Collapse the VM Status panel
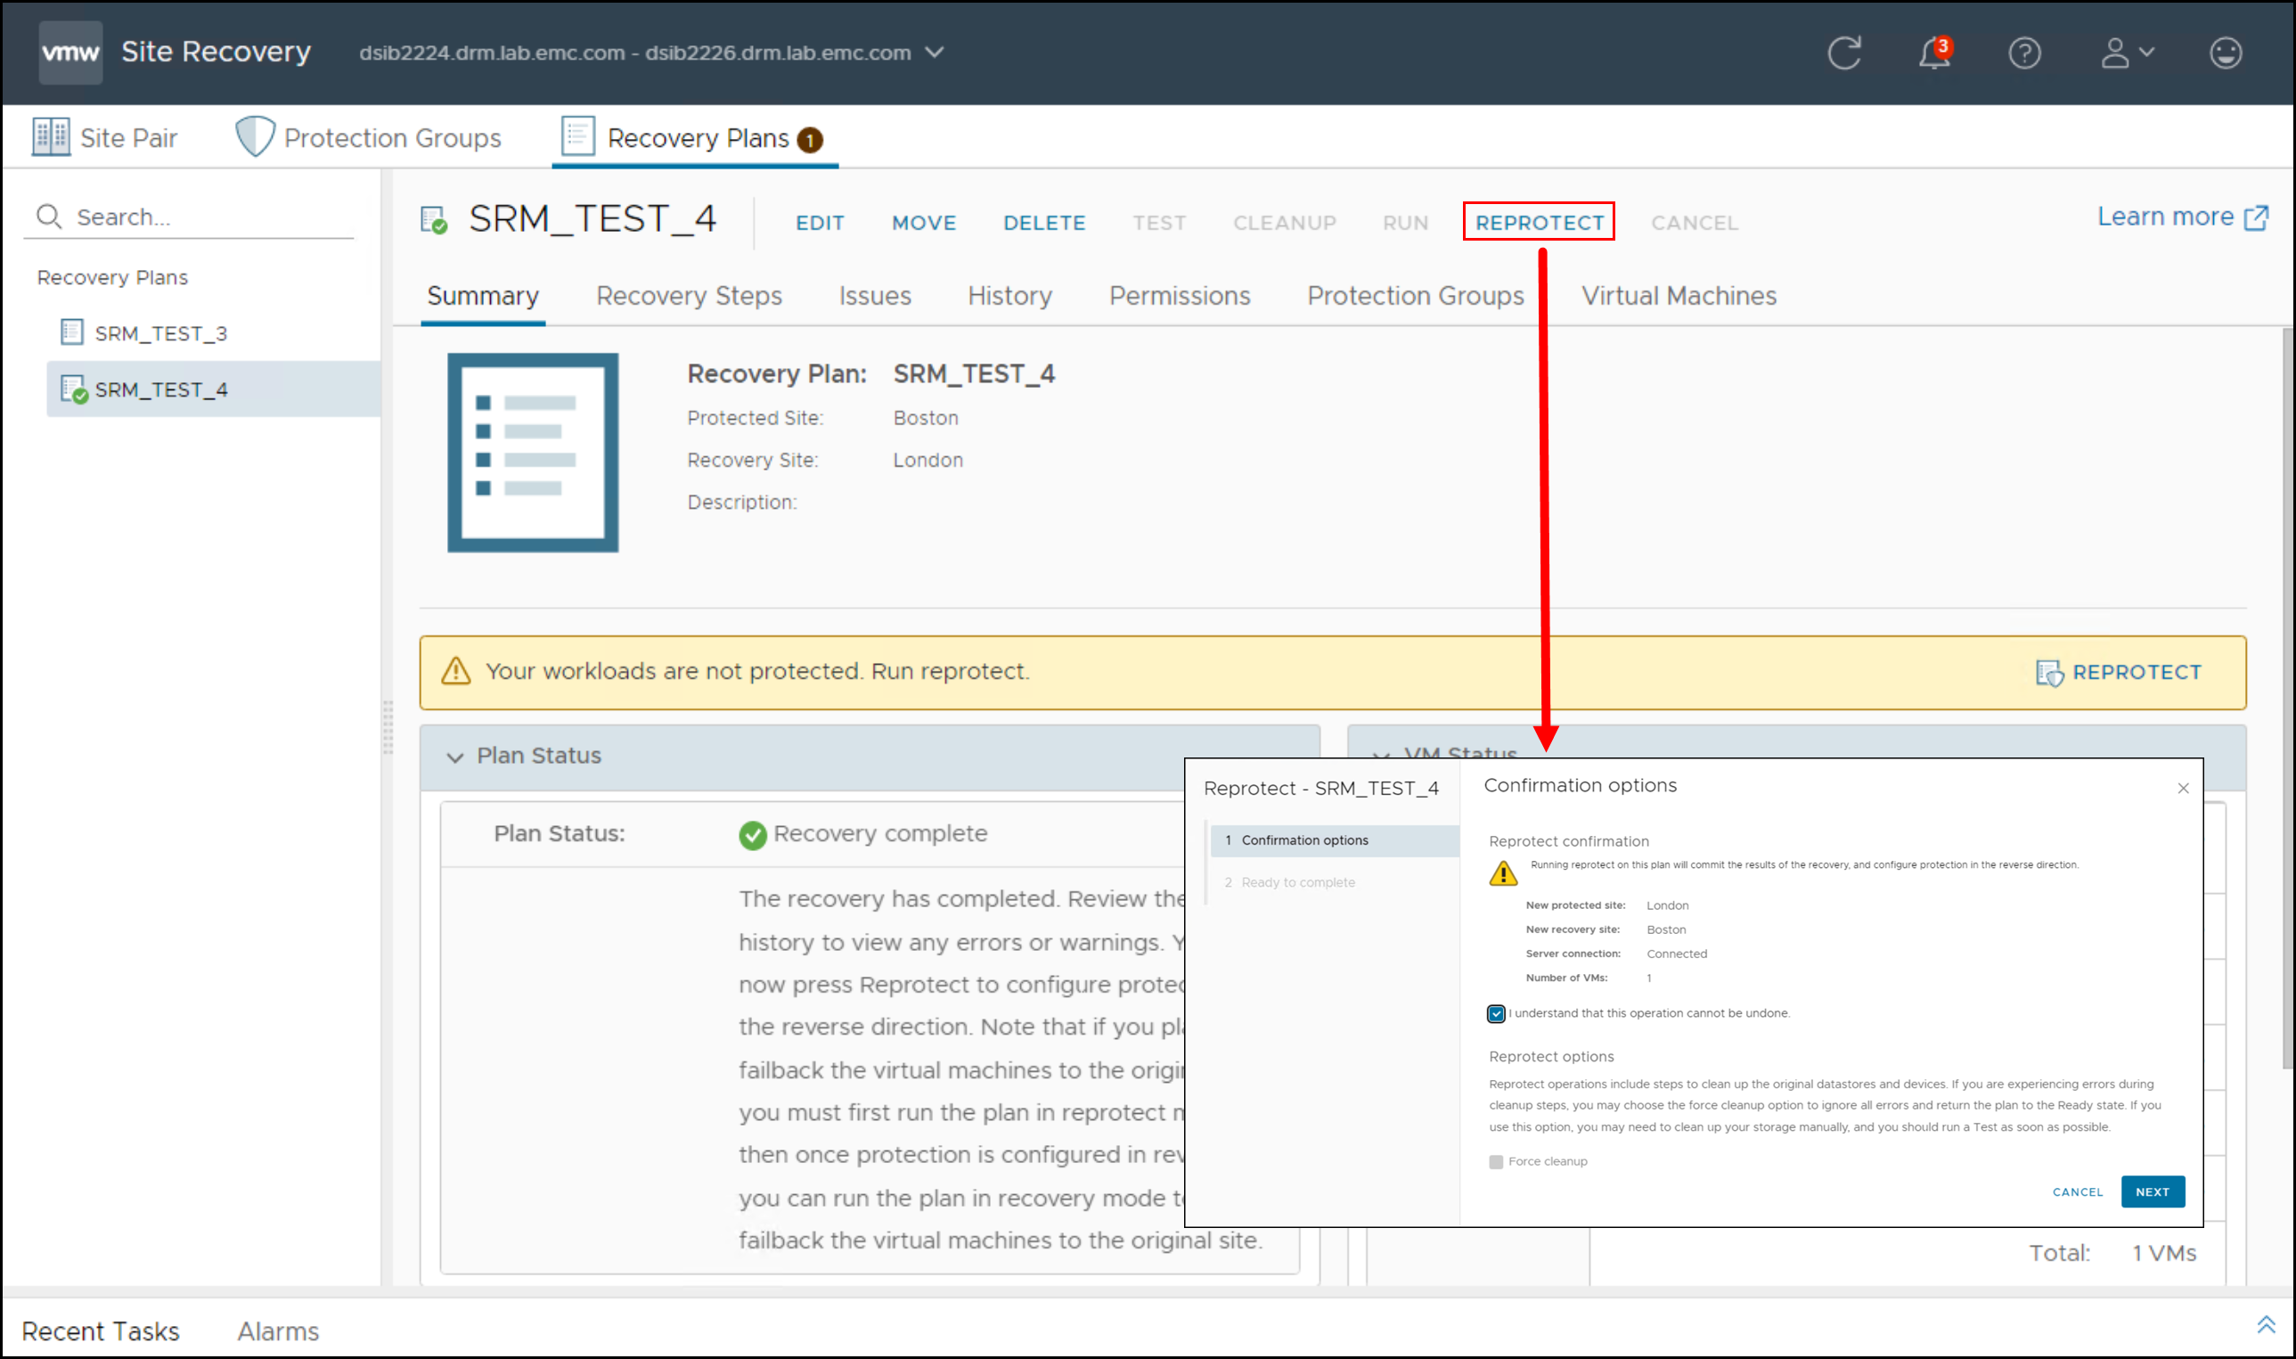Image resolution: width=2296 pixels, height=1359 pixels. click(x=1382, y=756)
